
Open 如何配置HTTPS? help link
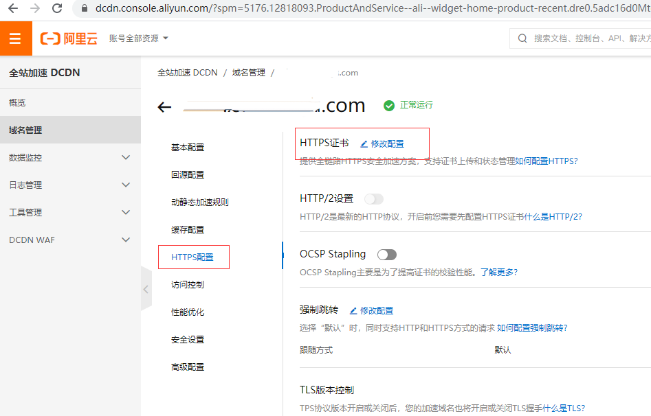tap(547, 161)
